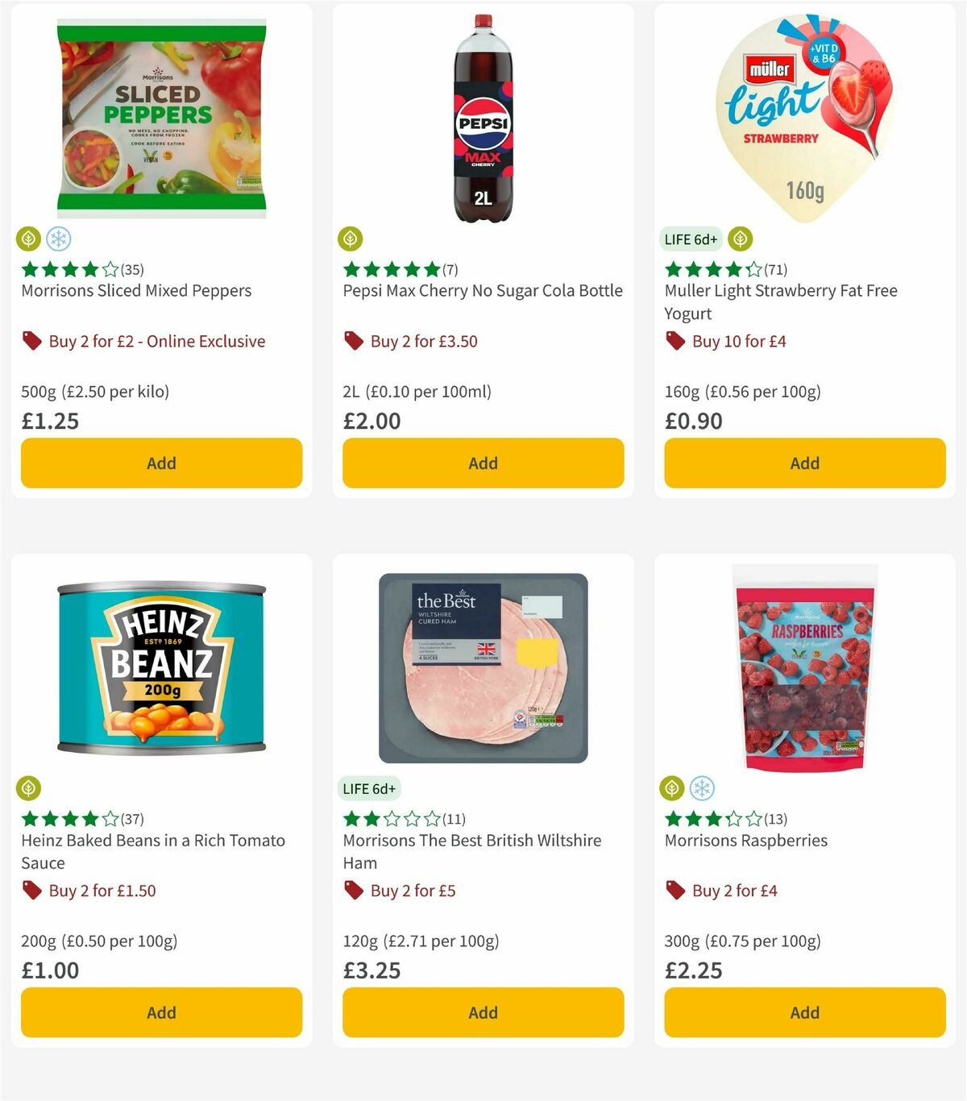Click the frozen snowflake icon on Sliced Peppers
Image resolution: width=967 pixels, height=1101 pixels.
60,239
